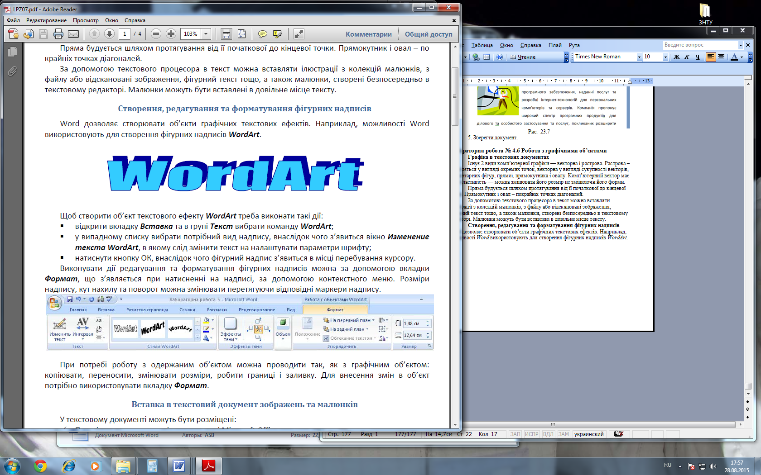Image resolution: width=761 pixels, height=475 pixels.
Task: Click page number field in Adobe Reader
Action: (125, 34)
